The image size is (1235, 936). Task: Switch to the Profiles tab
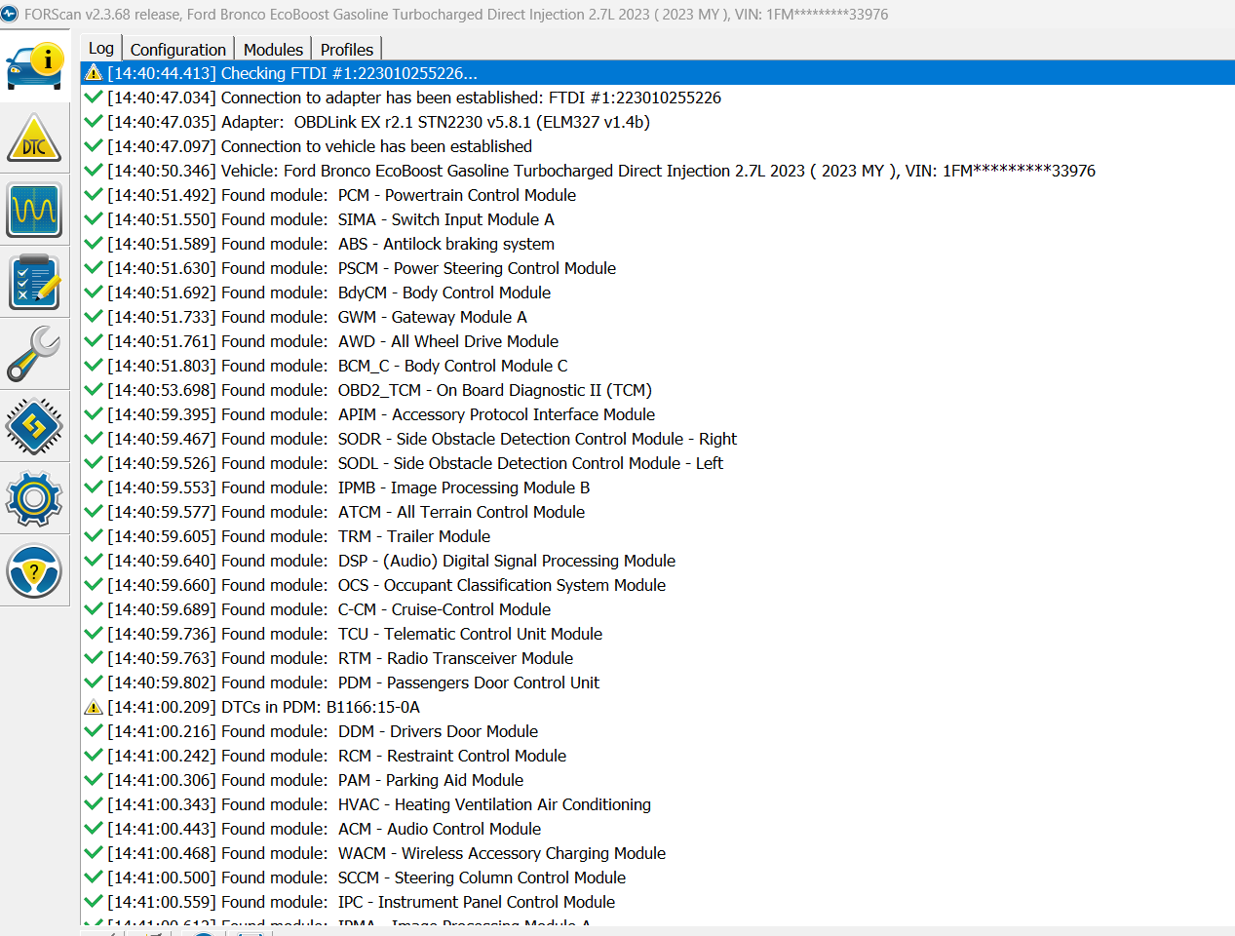347,50
